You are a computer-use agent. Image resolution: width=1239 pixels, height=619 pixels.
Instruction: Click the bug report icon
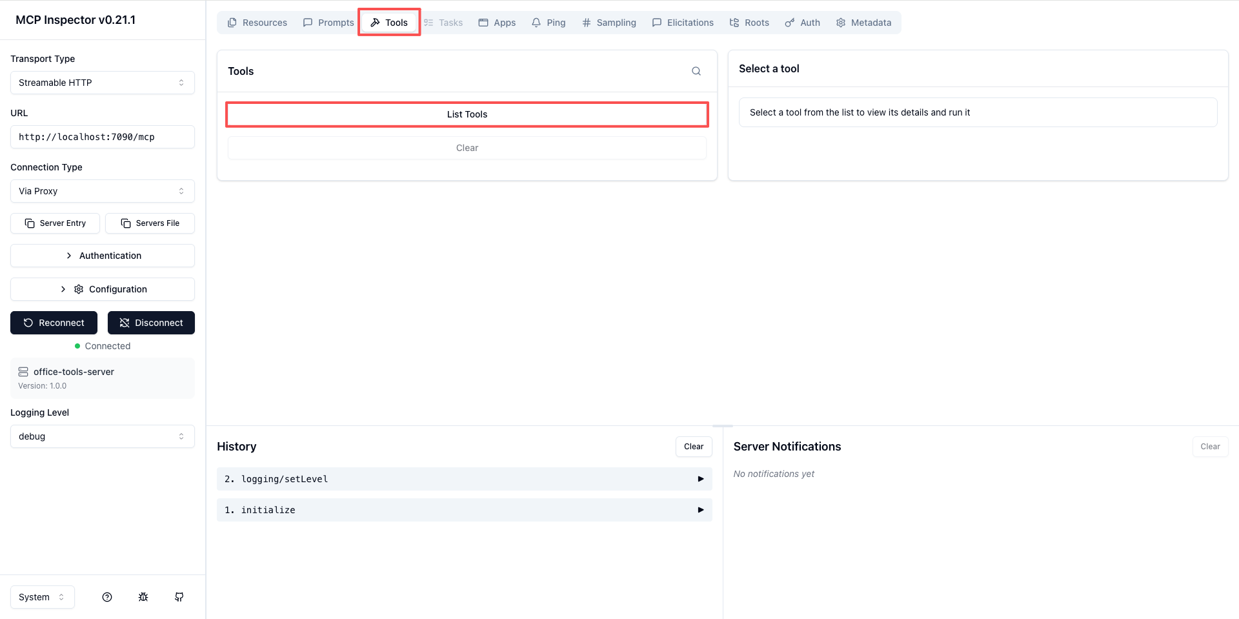coord(143,597)
